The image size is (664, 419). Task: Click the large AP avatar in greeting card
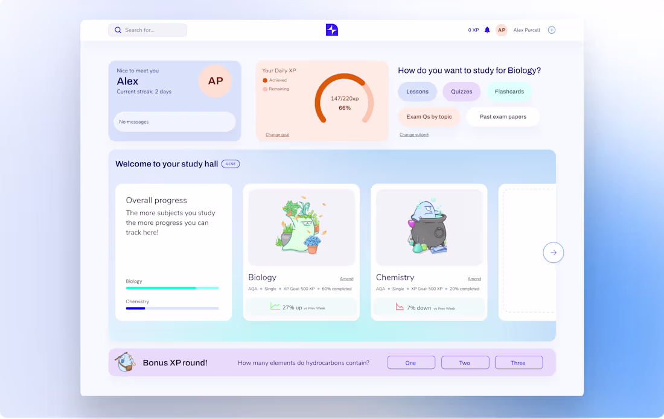[215, 81]
